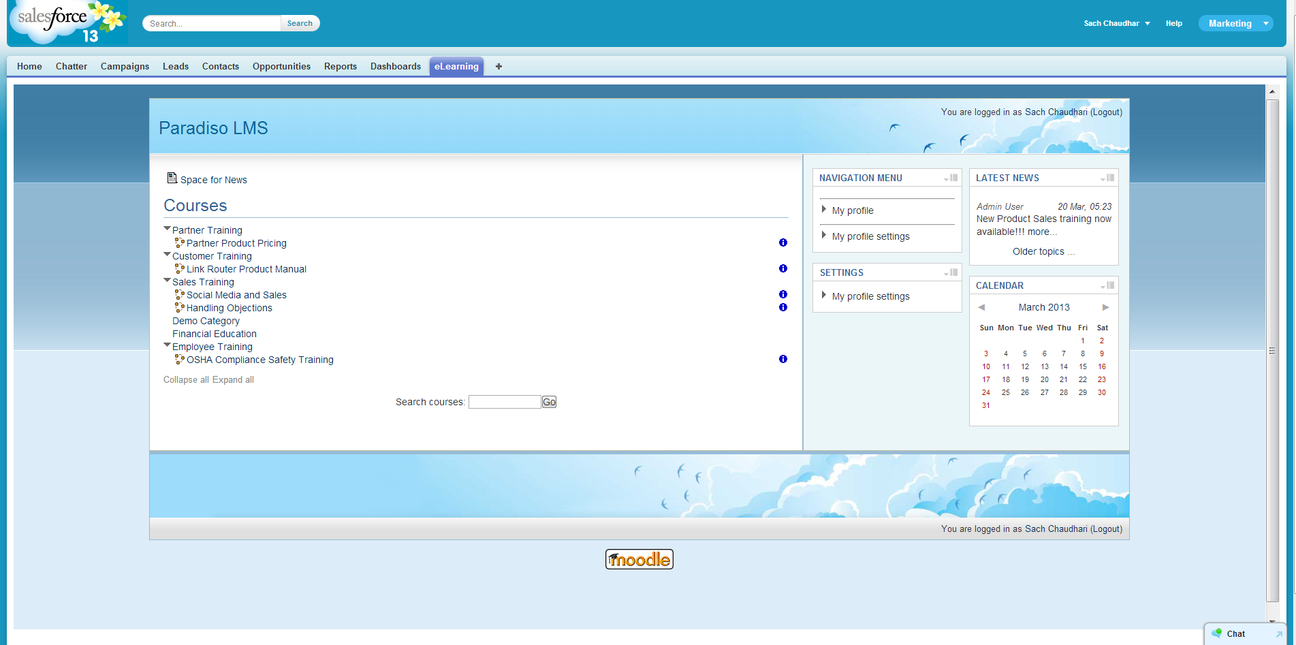This screenshot has width=1296, height=645.
Task: Switch to the Opportunities tab
Action: pos(281,66)
